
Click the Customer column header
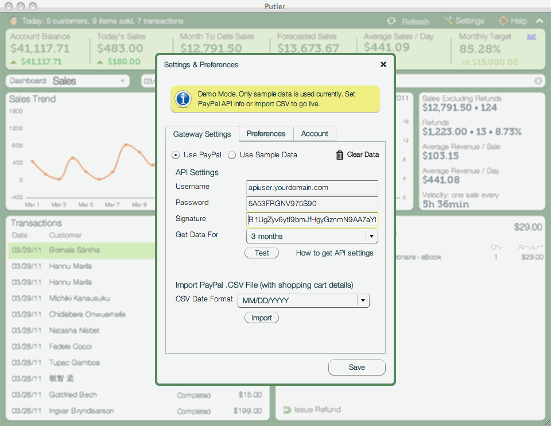pyautogui.click(x=65, y=235)
